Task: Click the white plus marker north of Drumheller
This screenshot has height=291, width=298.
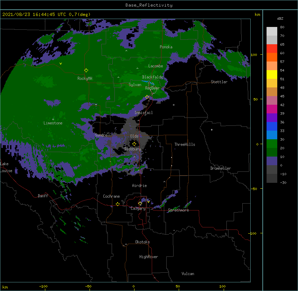Action: coord(212,130)
